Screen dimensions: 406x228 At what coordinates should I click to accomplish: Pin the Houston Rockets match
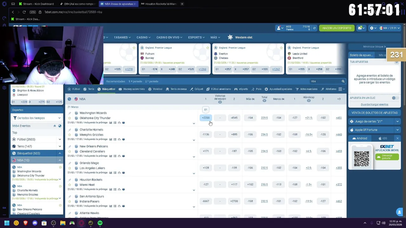[x=69, y=180]
